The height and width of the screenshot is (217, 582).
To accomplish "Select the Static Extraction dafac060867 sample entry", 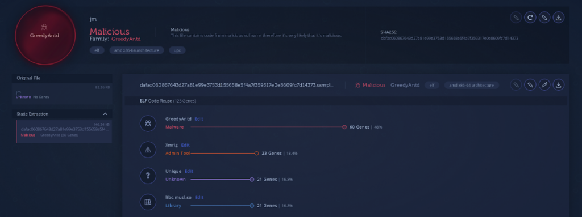I will point(64,131).
